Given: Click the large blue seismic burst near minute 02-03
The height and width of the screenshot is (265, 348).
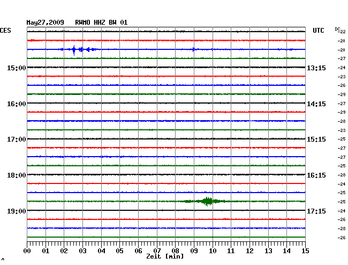Looking at the screenshot, I should click(x=78, y=50).
